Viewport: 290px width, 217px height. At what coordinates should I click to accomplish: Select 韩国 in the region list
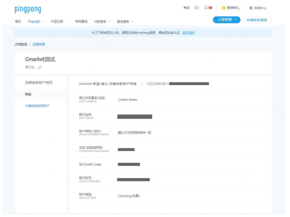[x=41, y=94]
